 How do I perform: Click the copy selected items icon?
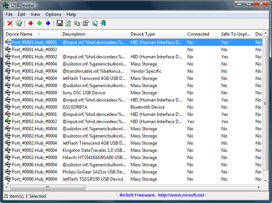[x=77, y=23]
